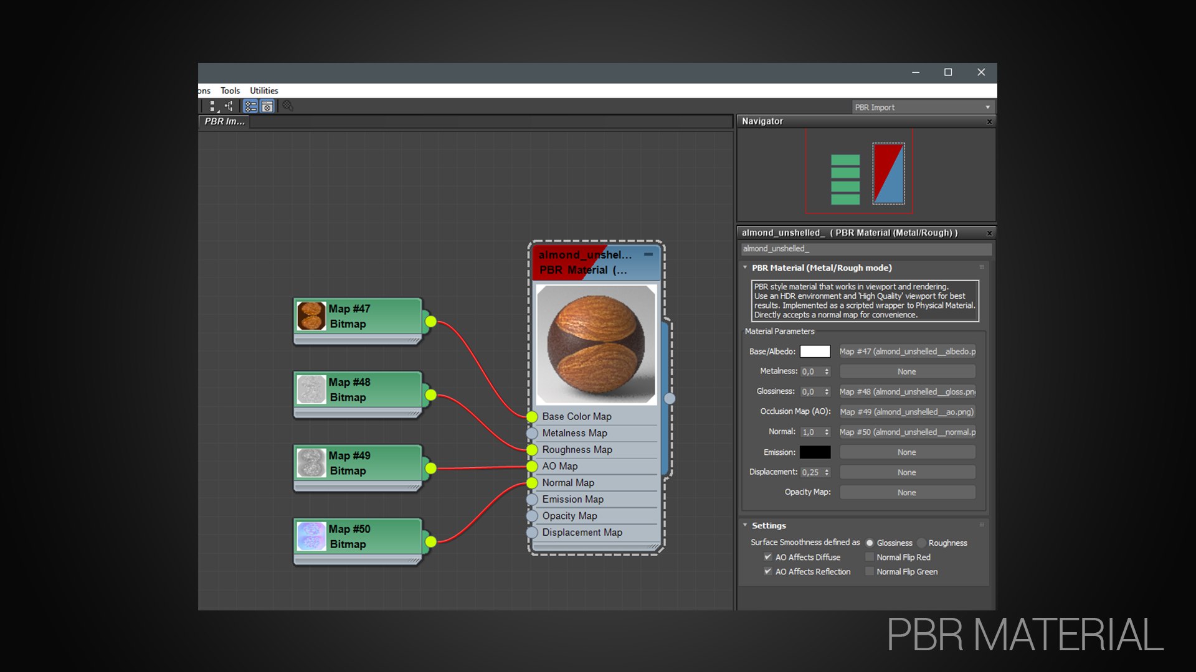Image resolution: width=1196 pixels, height=672 pixels.
Task: Click the Map #47 albedo bitmap thumbnail
Action: [x=311, y=316]
